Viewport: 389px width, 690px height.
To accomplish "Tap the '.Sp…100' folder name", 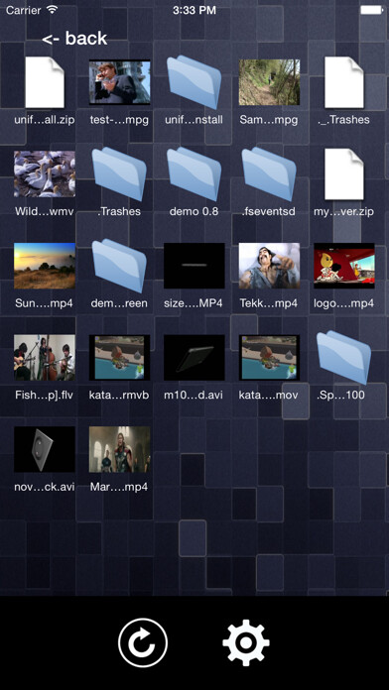I will (x=340, y=395).
